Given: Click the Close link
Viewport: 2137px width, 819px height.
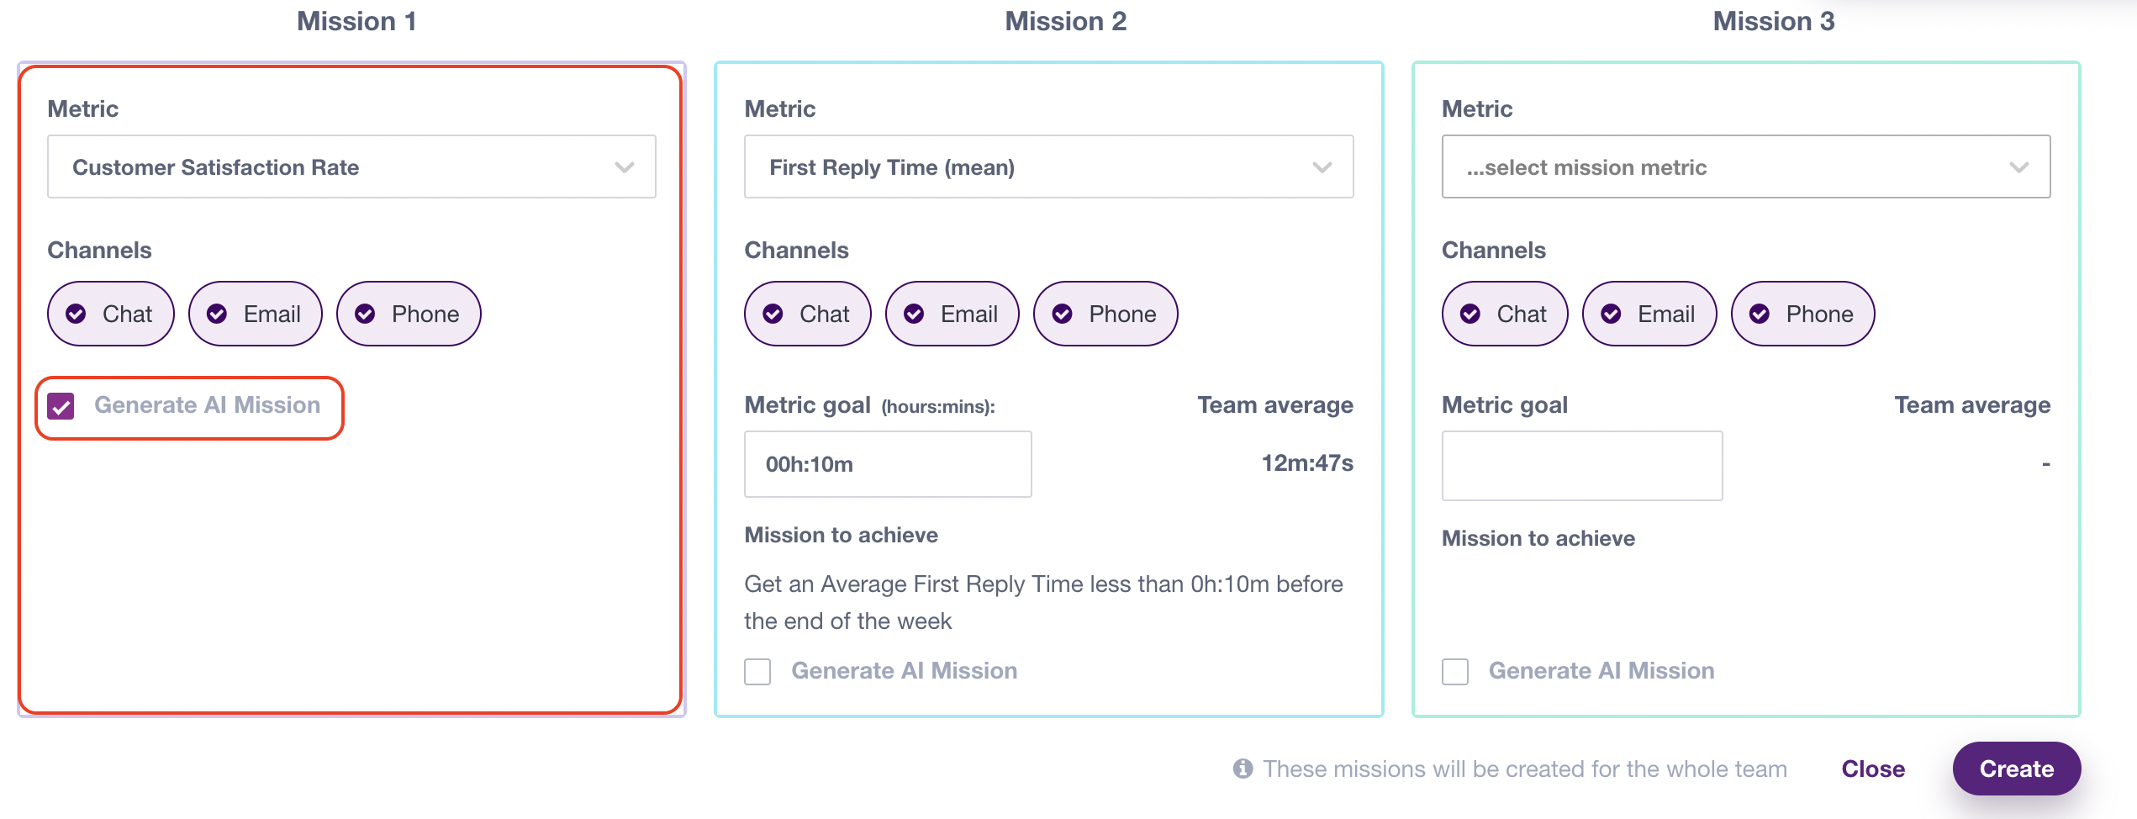Looking at the screenshot, I should pyautogui.click(x=1873, y=769).
